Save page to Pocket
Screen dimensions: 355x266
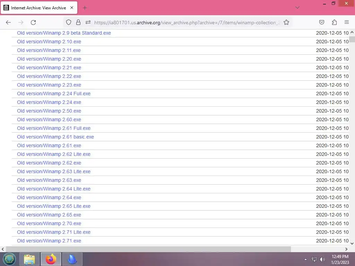coord(321,22)
